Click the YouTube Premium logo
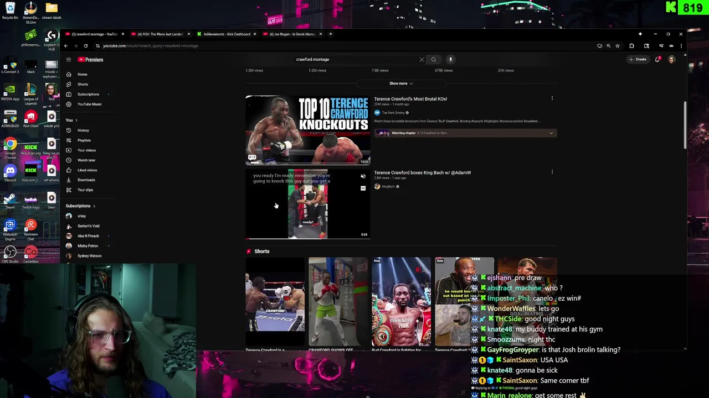The height and width of the screenshot is (398, 709). point(90,59)
